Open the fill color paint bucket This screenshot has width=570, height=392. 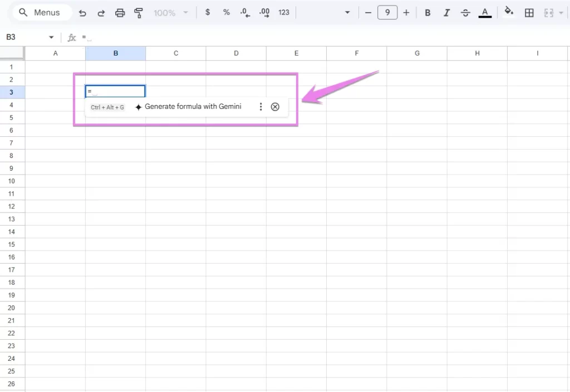(508, 12)
